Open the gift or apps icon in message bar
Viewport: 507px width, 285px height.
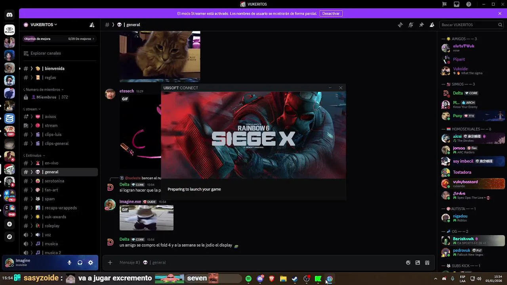coord(427,262)
